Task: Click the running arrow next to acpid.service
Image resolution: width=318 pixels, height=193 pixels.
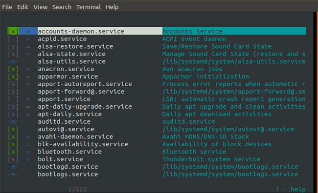Action: (28, 39)
